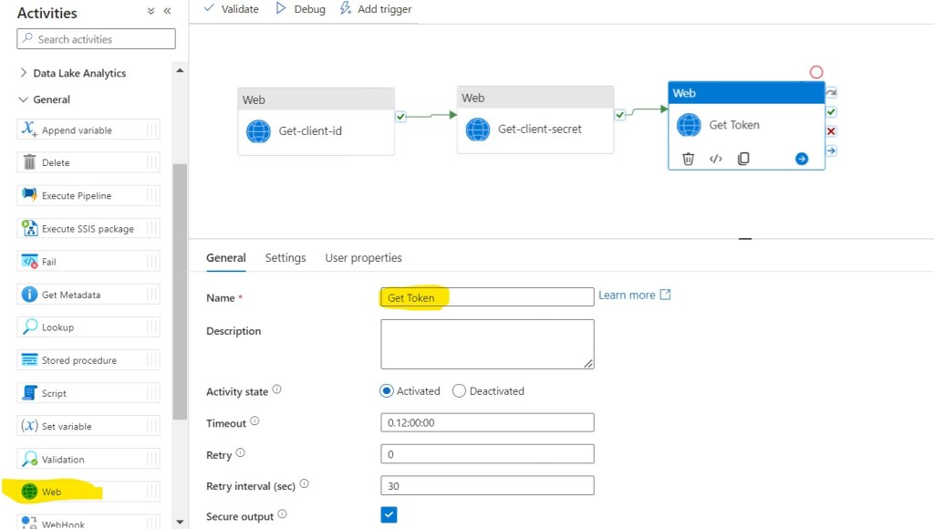Open the User properties tab

click(x=363, y=258)
